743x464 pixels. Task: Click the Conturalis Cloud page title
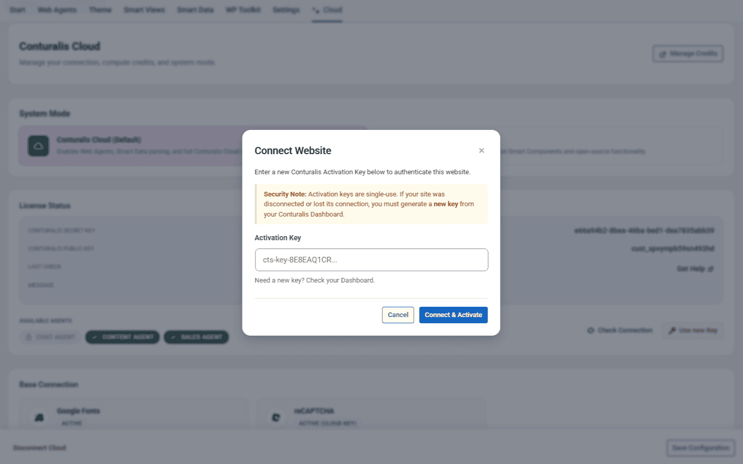pyautogui.click(x=60, y=46)
